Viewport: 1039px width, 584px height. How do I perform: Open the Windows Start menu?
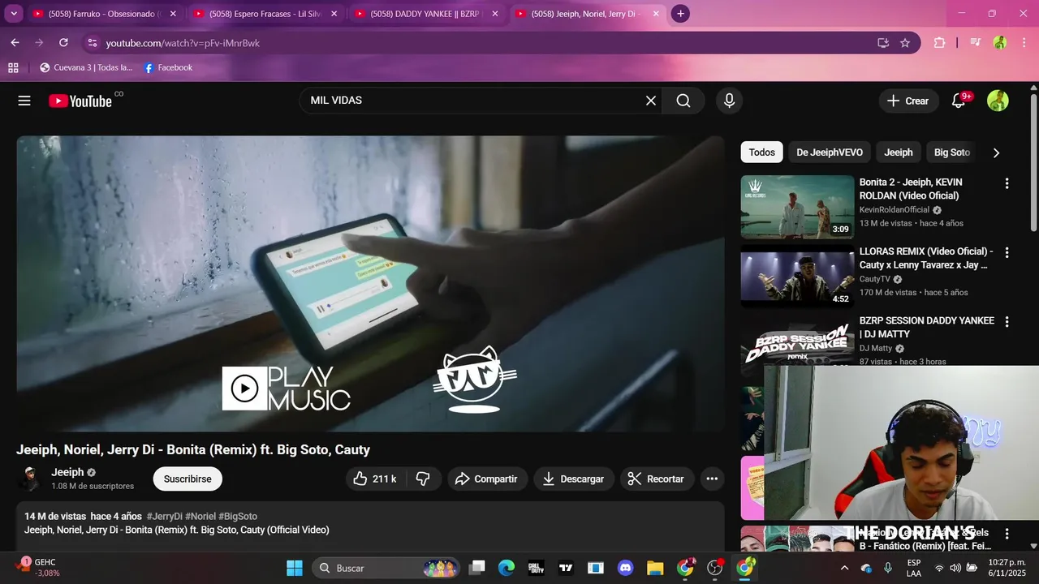pyautogui.click(x=294, y=568)
